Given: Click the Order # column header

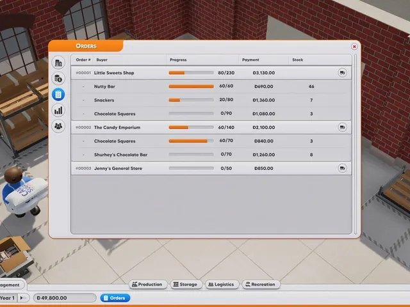Looking at the screenshot, I should (83, 59).
